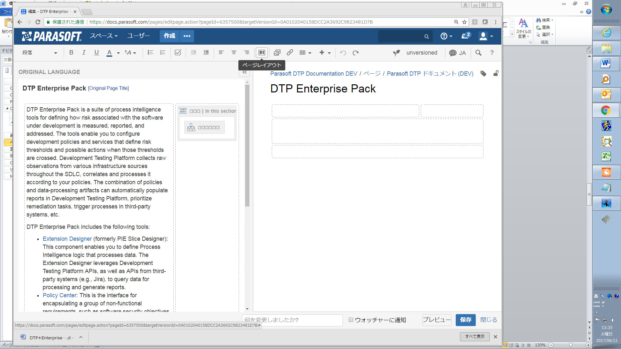Click the original language pane scrollbar

pyautogui.click(x=247, y=145)
